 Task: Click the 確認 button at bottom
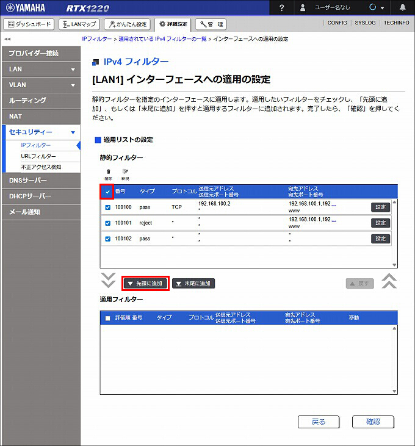[373, 422]
